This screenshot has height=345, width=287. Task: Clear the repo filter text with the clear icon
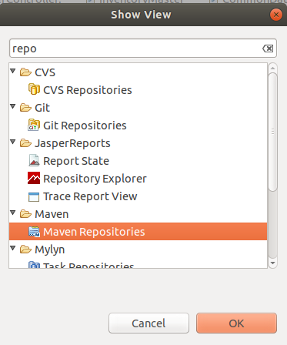coord(268,49)
